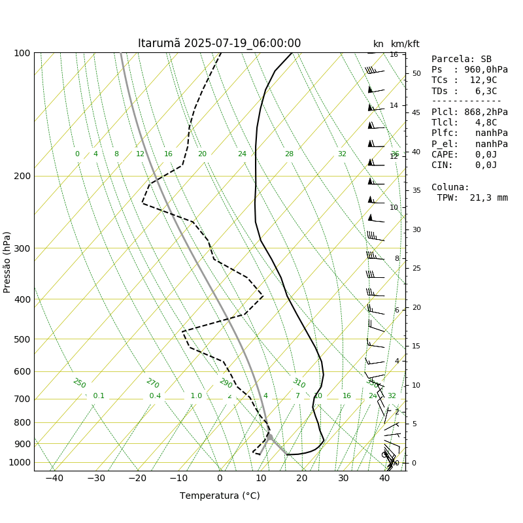Click the −40 tick on the temperature axis
Screen dimensions: 523x523
point(54,479)
